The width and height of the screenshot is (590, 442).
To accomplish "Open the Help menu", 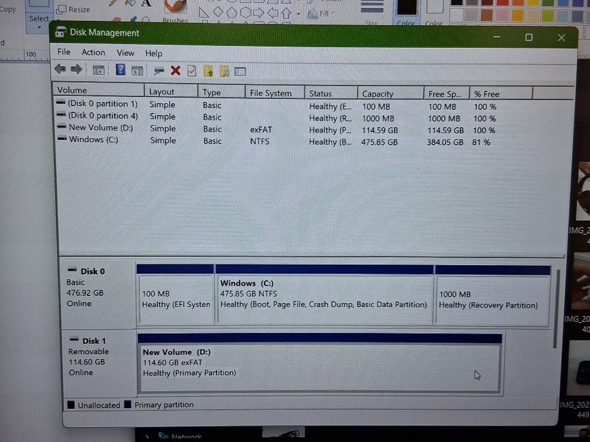I will (x=154, y=53).
